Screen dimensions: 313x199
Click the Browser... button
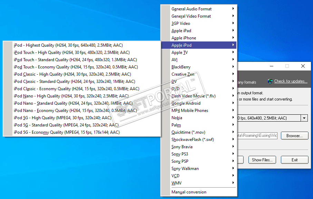pos(294,136)
